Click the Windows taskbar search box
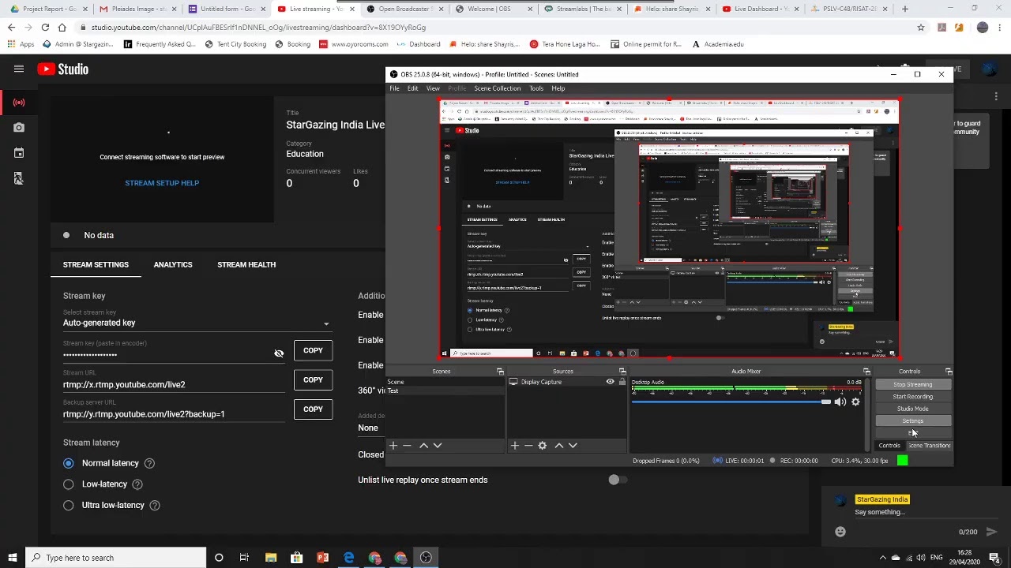The width and height of the screenshot is (1011, 568). [x=115, y=558]
